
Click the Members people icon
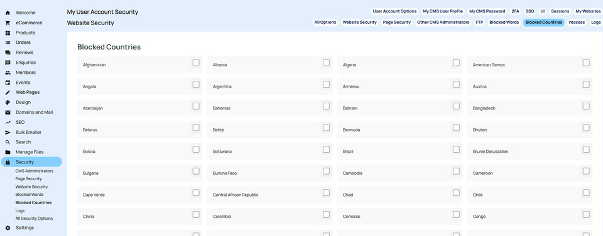pyautogui.click(x=8, y=73)
